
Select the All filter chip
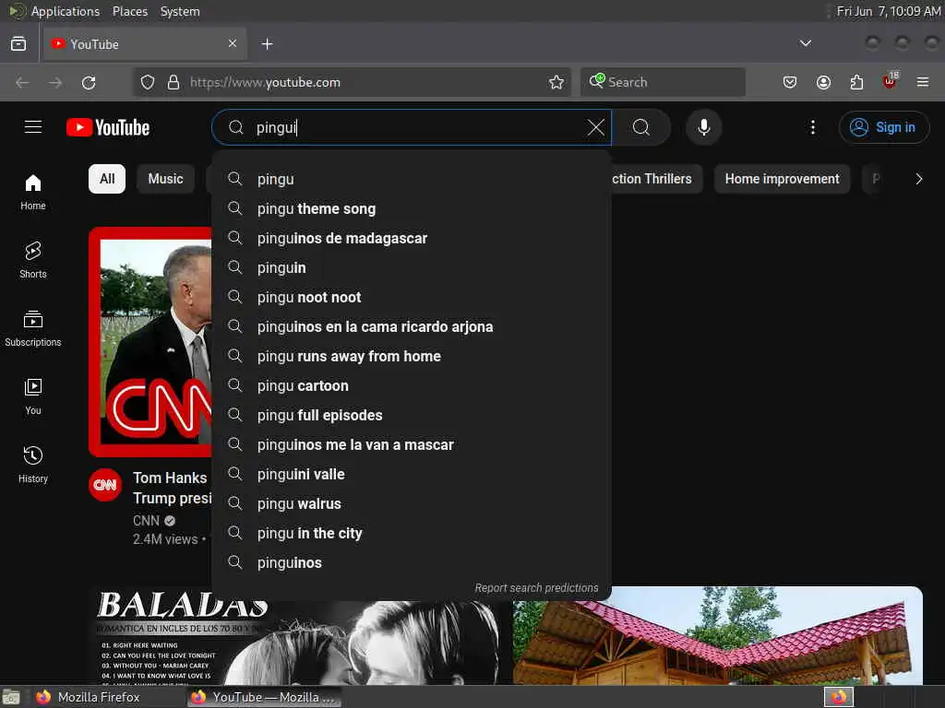click(x=107, y=179)
